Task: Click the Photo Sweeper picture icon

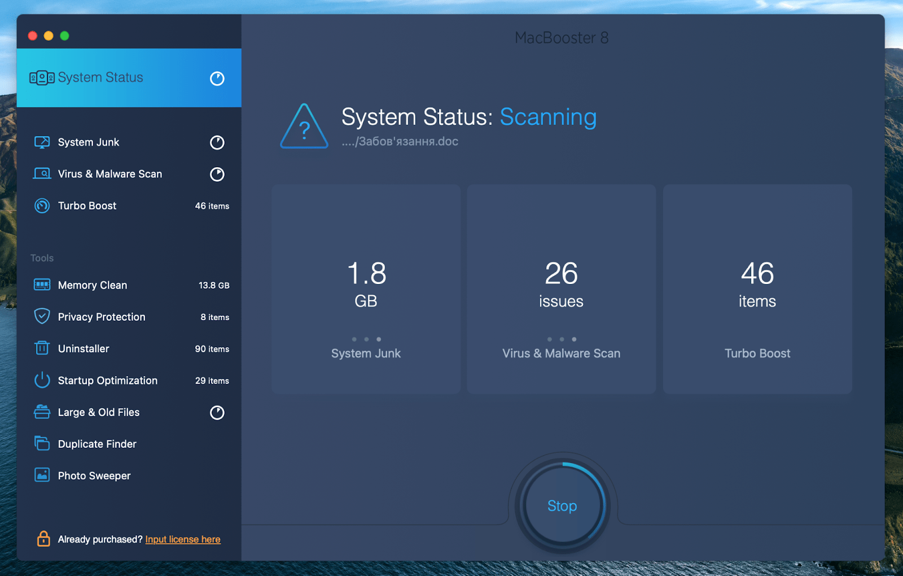Action: pyautogui.click(x=42, y=475)
